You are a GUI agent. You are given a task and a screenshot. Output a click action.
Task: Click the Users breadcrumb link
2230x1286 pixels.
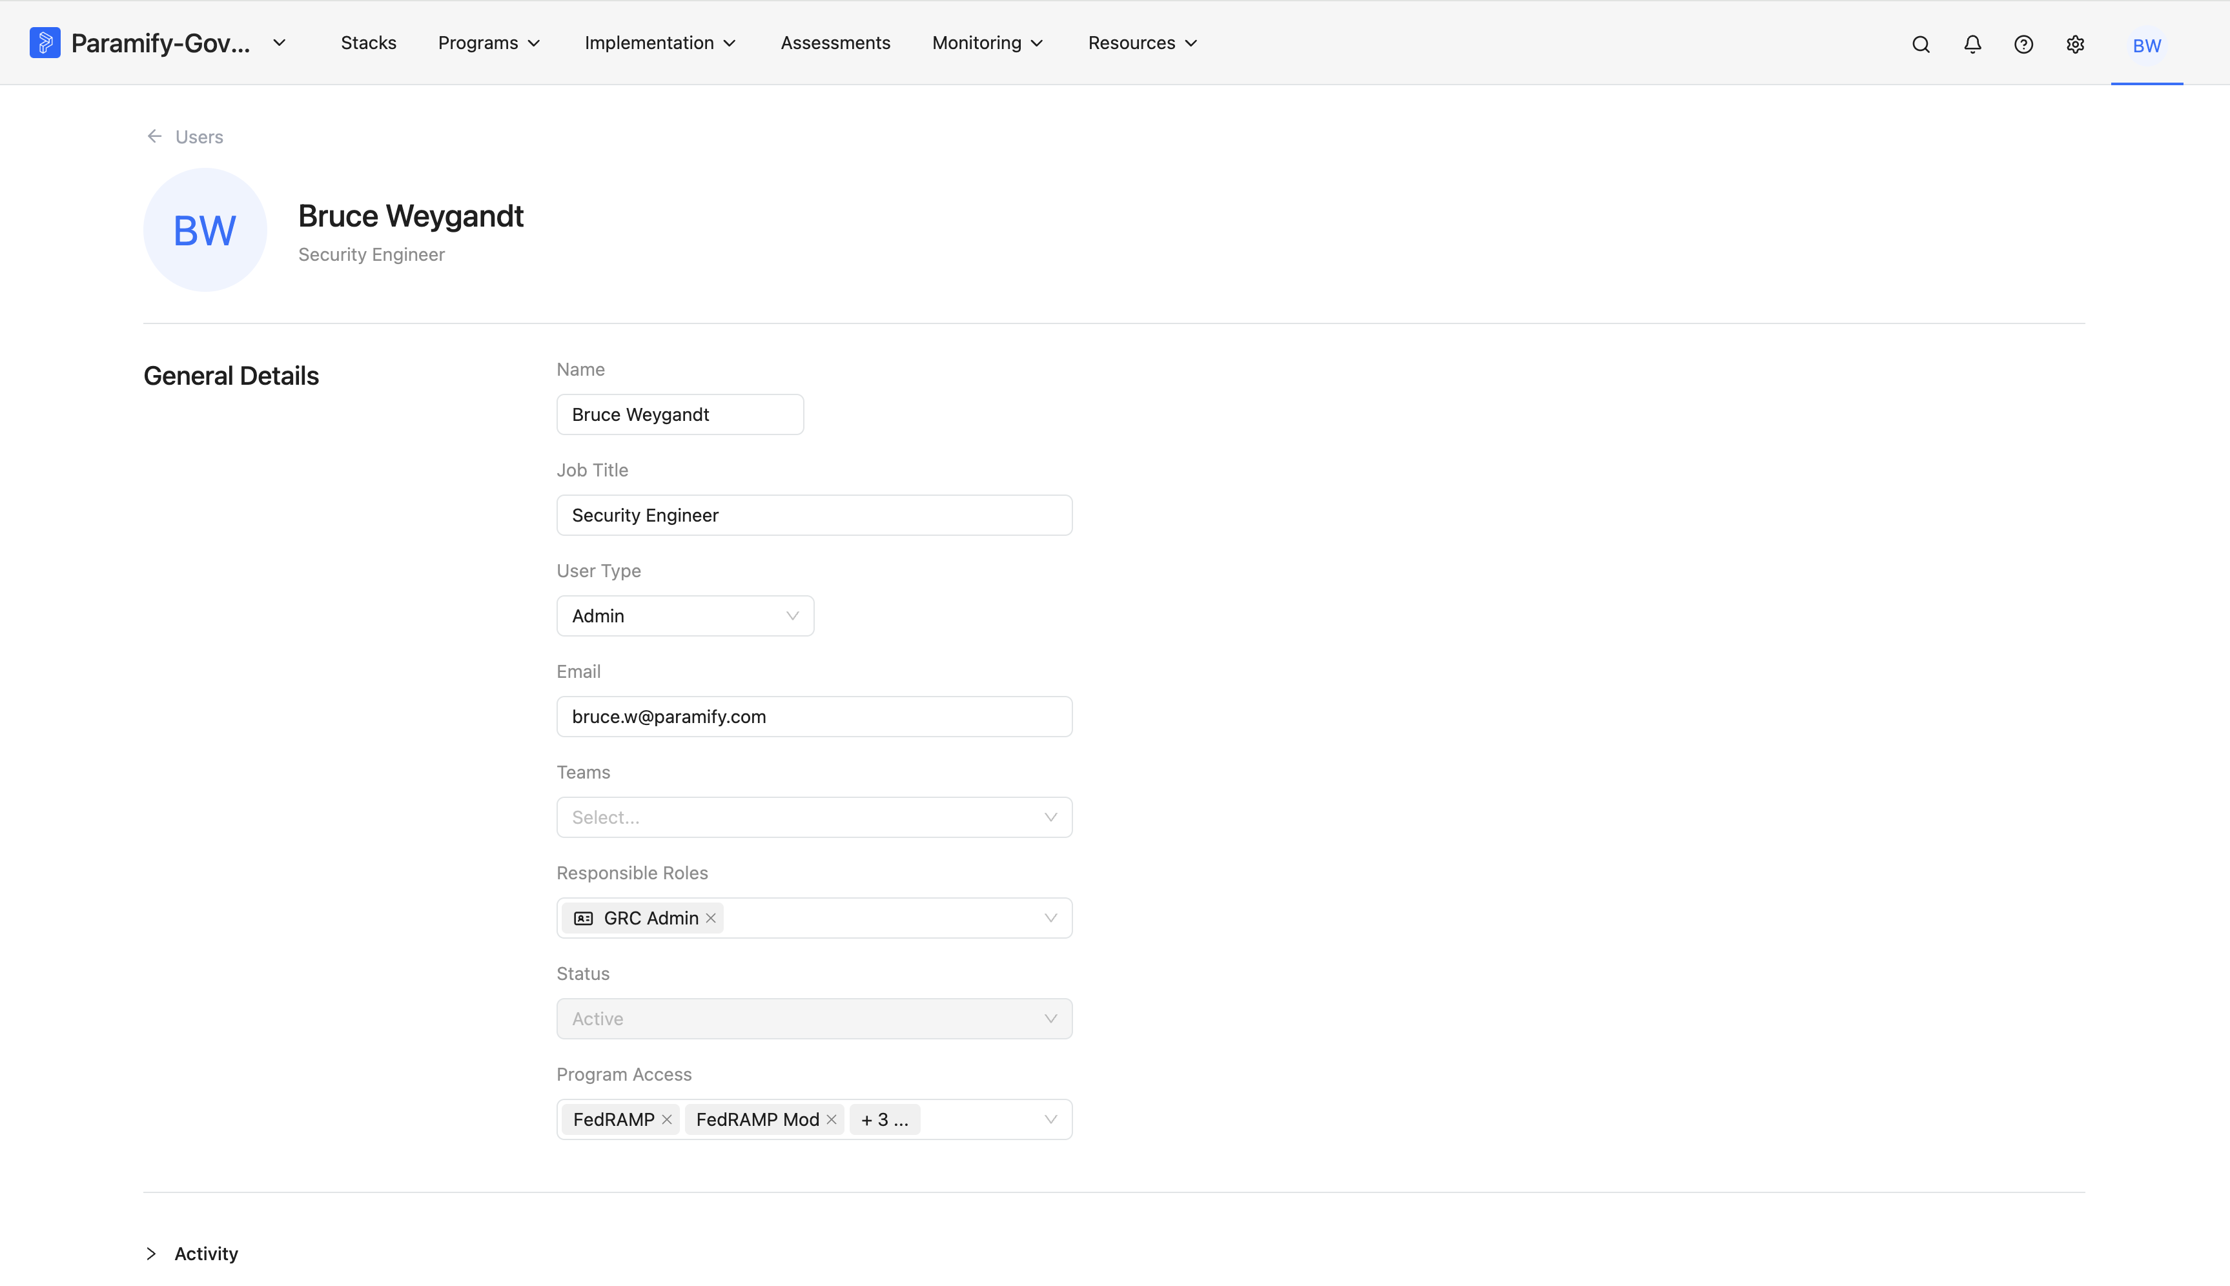tap(199, 137)
